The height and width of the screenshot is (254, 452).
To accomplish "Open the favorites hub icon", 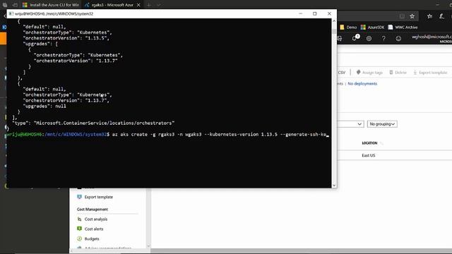I will coord(429,16).
